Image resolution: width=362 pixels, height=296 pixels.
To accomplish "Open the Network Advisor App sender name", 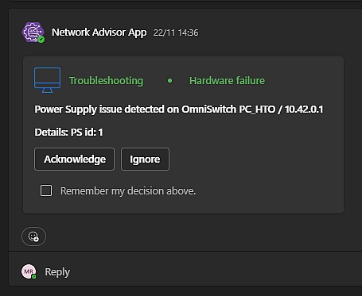I will click(99, 33).
